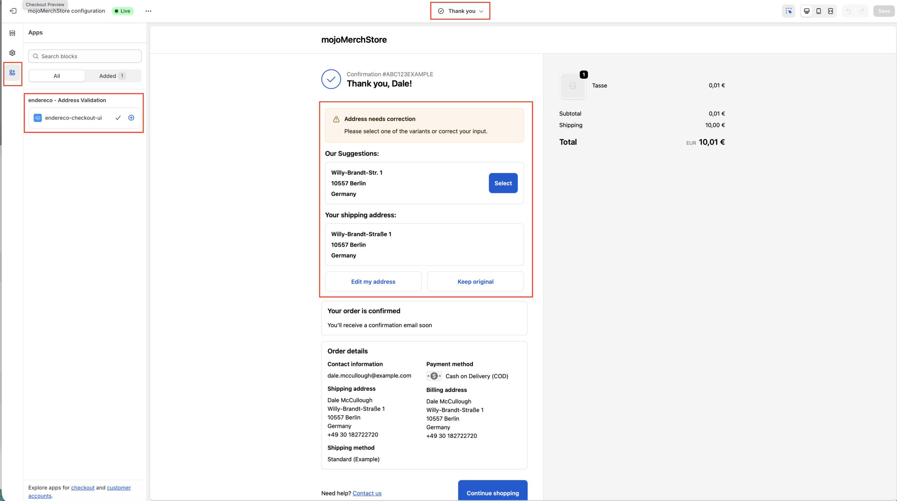The width and height of the screenshot is (897, 501).
Task: Open the checkout apps link
Action: [x=83, y=488]
